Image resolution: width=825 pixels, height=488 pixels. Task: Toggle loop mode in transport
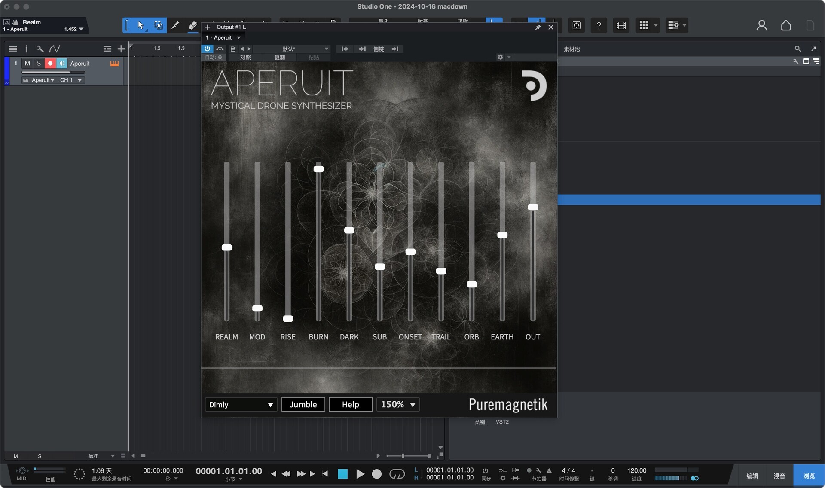point(397,474)
